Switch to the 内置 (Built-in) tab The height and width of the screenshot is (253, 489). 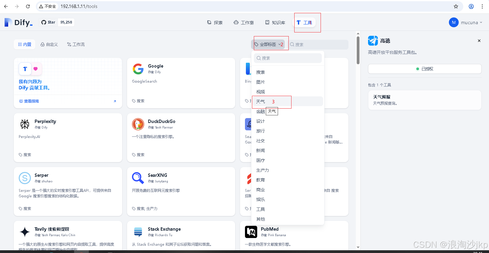(x=25, y=44)
